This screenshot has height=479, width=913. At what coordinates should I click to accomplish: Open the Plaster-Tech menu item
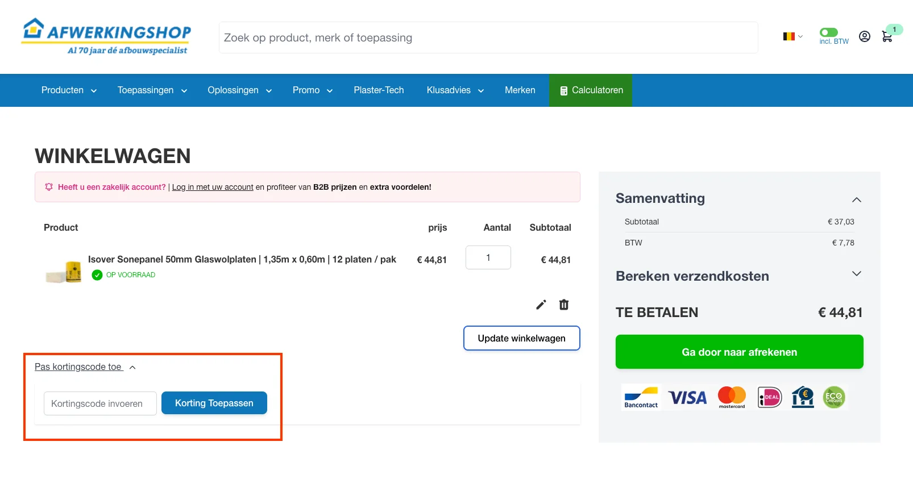[x=379, y=90]
